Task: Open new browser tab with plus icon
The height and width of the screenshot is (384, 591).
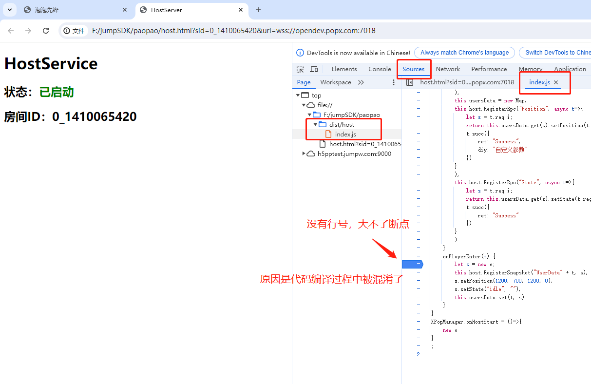Action: pos(258,10)
